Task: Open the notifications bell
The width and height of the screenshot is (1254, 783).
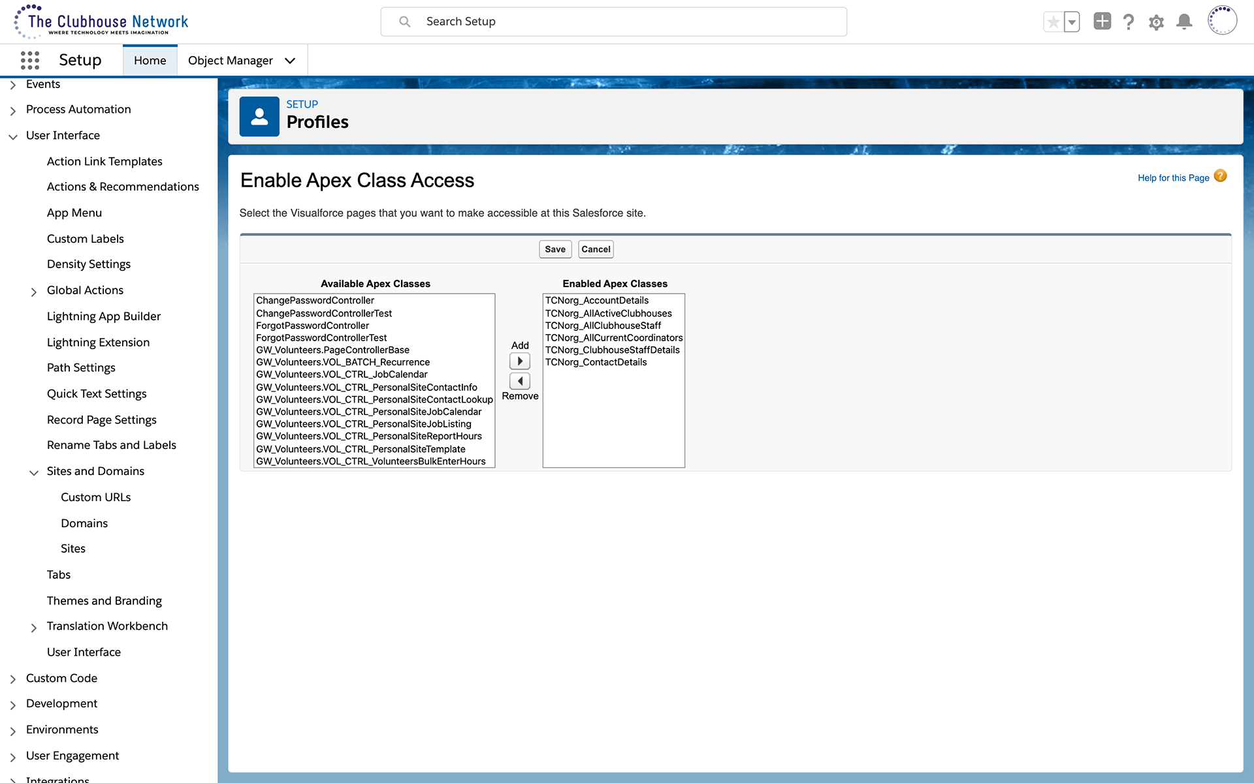Action: pyautogui.click(x=1184, y=22)
